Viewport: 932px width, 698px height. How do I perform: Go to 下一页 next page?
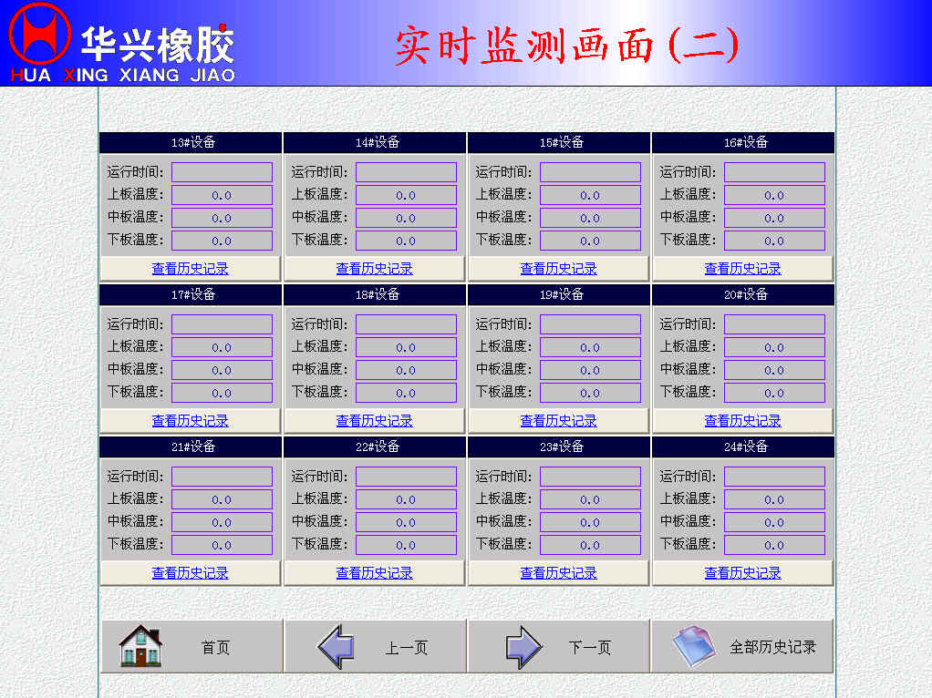tap(559, 646)
